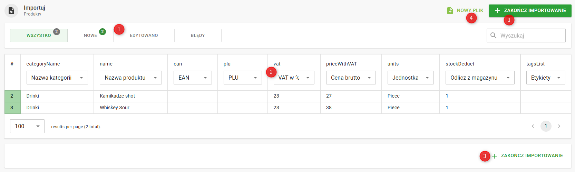Click Nowy Plik to upload a new file

pos(470,10)
